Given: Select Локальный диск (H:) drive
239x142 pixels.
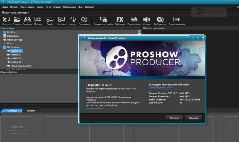Looking at the screenshot, I should (x=21, y=66).
